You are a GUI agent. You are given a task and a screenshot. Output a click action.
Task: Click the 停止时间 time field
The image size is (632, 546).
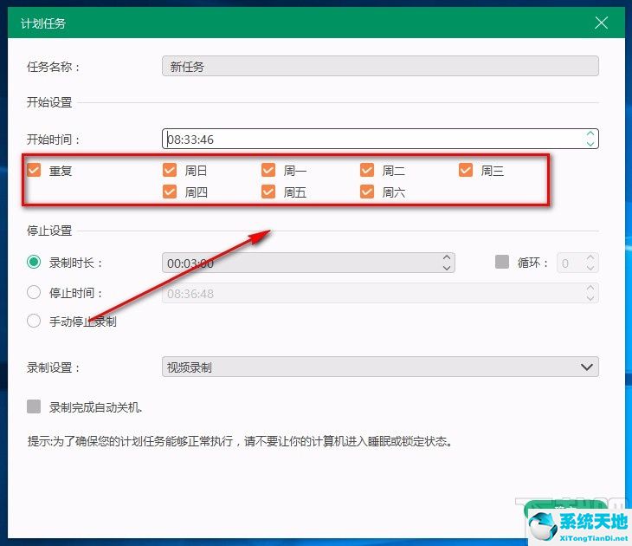click(x=380, y=293)
